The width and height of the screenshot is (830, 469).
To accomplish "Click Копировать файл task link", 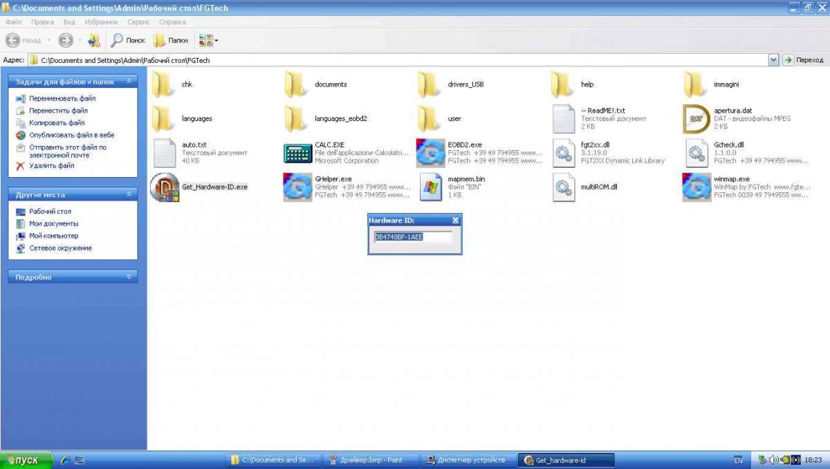I will pyautogui.click(x=57, y=122).
